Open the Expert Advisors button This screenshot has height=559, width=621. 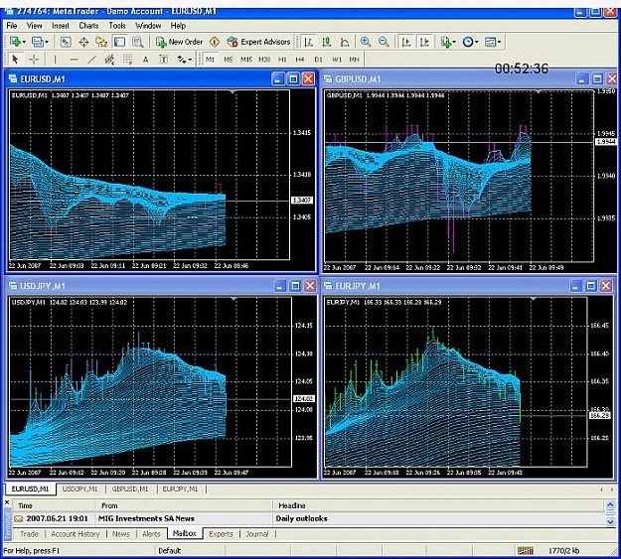[258, 42]
